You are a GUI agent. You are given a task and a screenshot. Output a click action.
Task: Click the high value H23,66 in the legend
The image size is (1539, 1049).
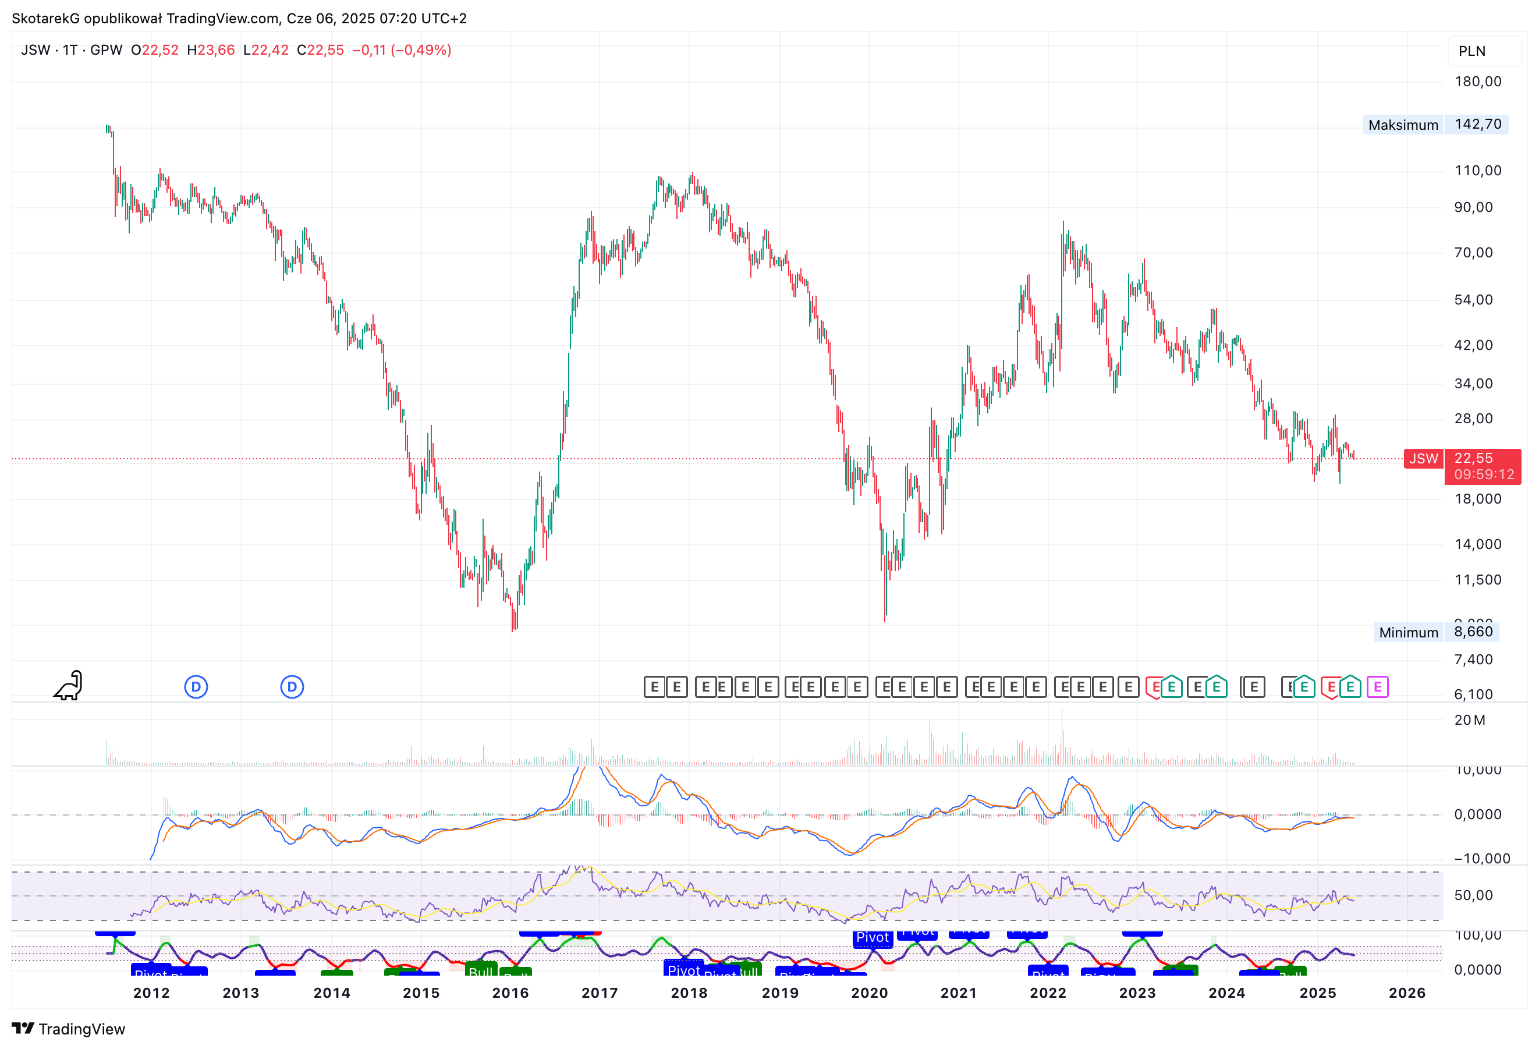click(x=211, y=50)
